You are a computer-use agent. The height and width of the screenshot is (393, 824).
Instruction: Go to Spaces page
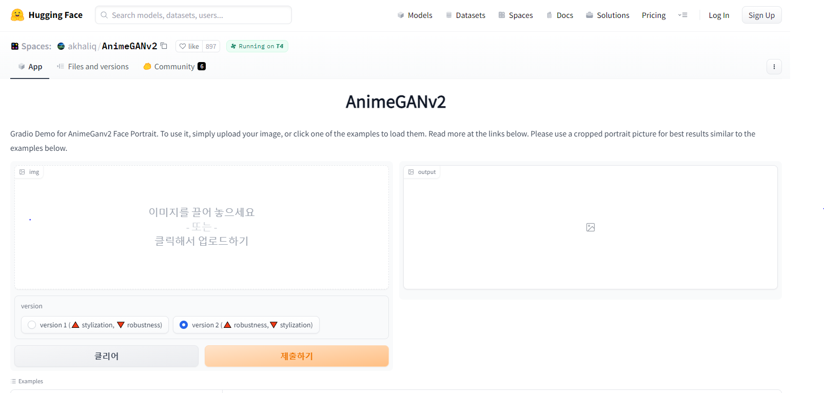[516, 15]
